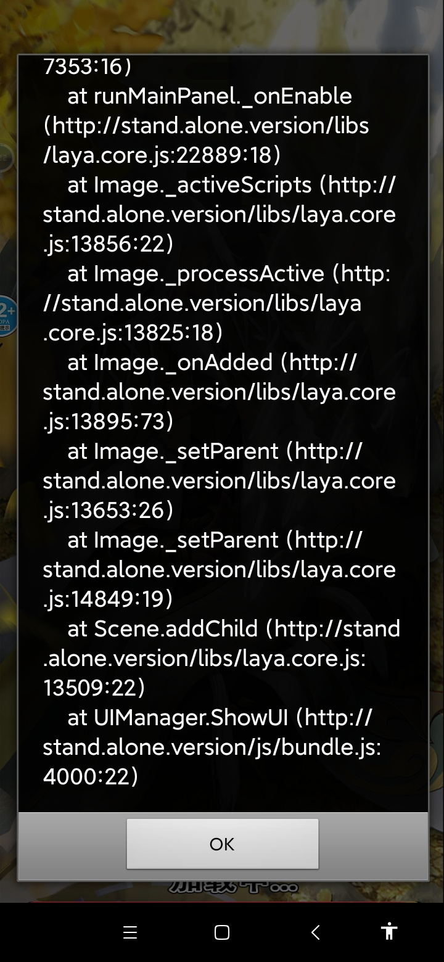This screenshot has width=444, height=962.
Task: Tap the 7353:16) text at top
Action: point(87,66)
